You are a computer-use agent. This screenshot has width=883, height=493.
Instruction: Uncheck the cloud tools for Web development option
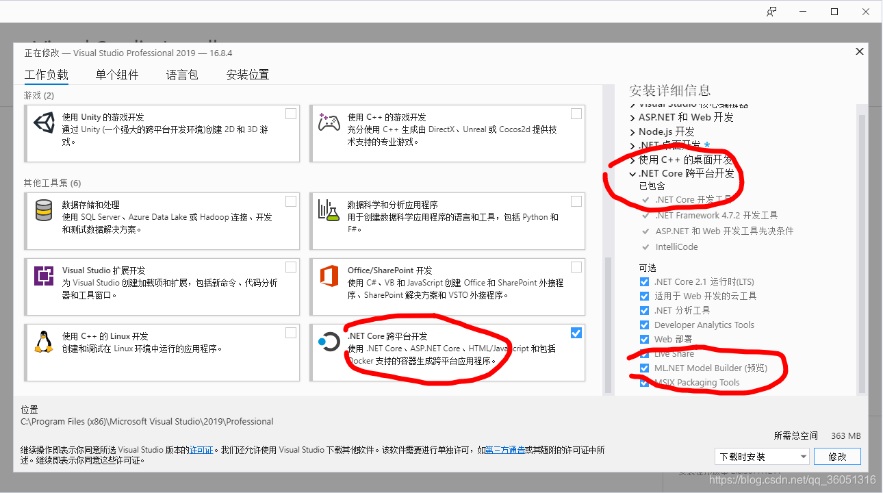[644, 296]
